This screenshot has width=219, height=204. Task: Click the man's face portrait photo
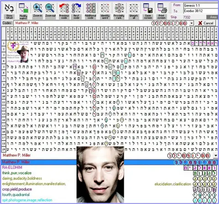pyautogui.click(x=100, y=175)
